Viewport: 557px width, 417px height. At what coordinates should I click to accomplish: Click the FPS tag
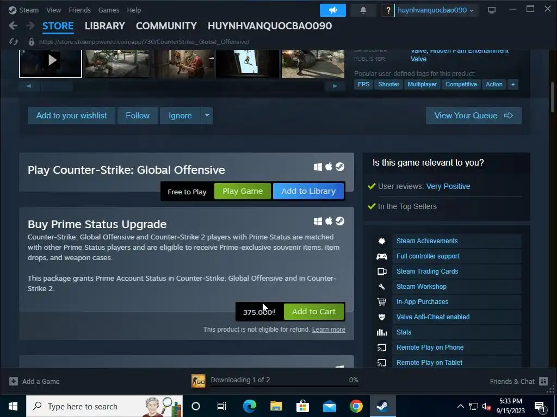pyautogui.click(x=363, y=84)
